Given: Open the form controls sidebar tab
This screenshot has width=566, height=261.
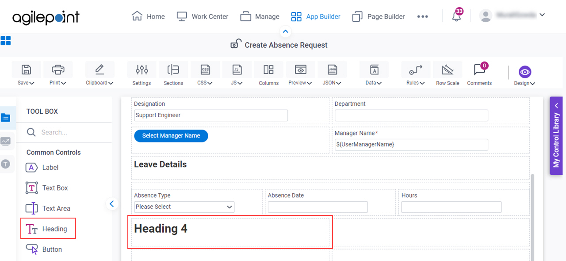Looking at the screenshot, I should pyautogui.click(x=5, y=118).
